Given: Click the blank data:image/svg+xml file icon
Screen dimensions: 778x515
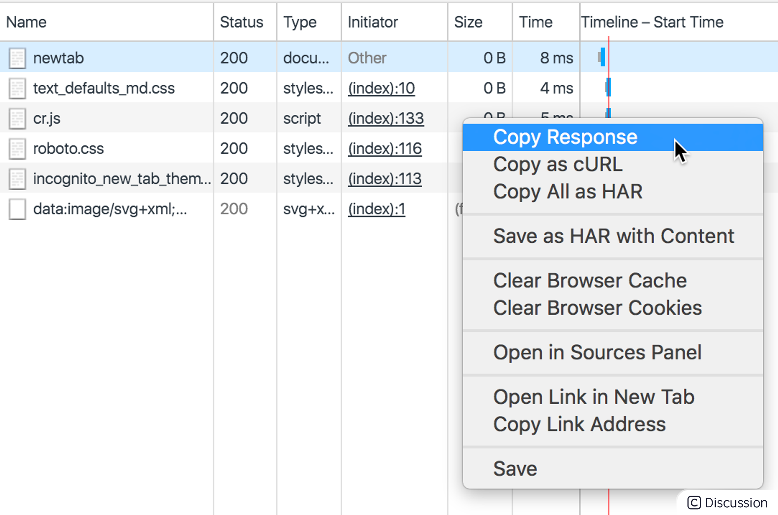Looking at the screenshot, I should (x=17, y=209).
